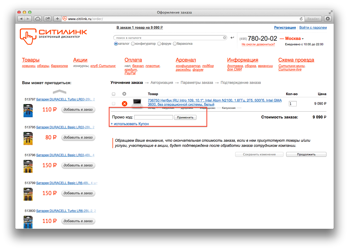Open the доставка link
Screen dimensions: 349x250
pos(235,66)
